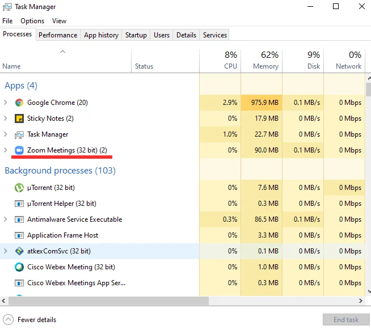Click the µTorrent Helper process icon
Viewport: 371px width, 330px height.
point(19,204)
